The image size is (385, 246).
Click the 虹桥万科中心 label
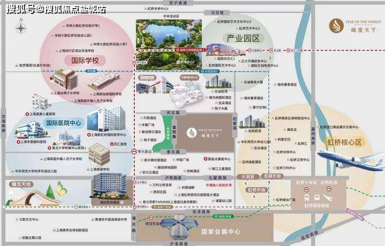pos(286,168)
